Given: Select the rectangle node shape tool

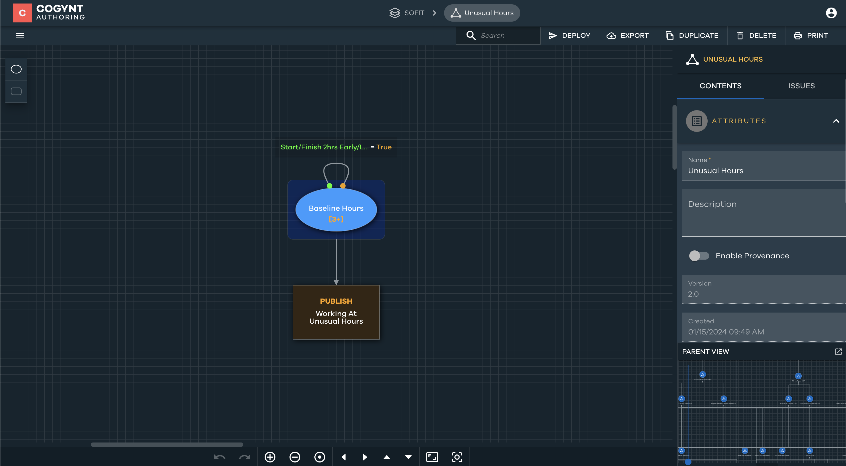Looking at the screenshot, I should tap(16, 91).
